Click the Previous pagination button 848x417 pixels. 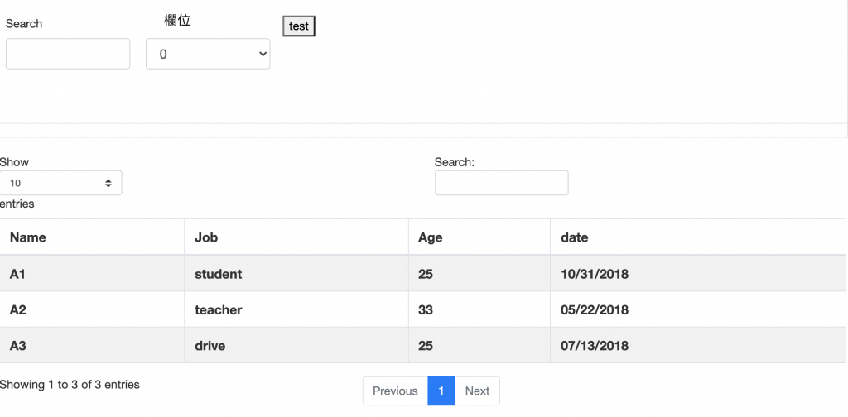(395, 391)
